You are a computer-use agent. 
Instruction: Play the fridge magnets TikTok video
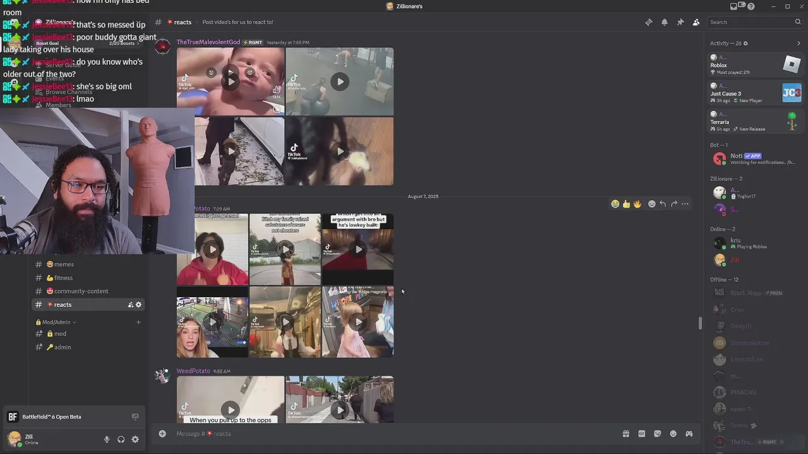[x=358, y=322]
